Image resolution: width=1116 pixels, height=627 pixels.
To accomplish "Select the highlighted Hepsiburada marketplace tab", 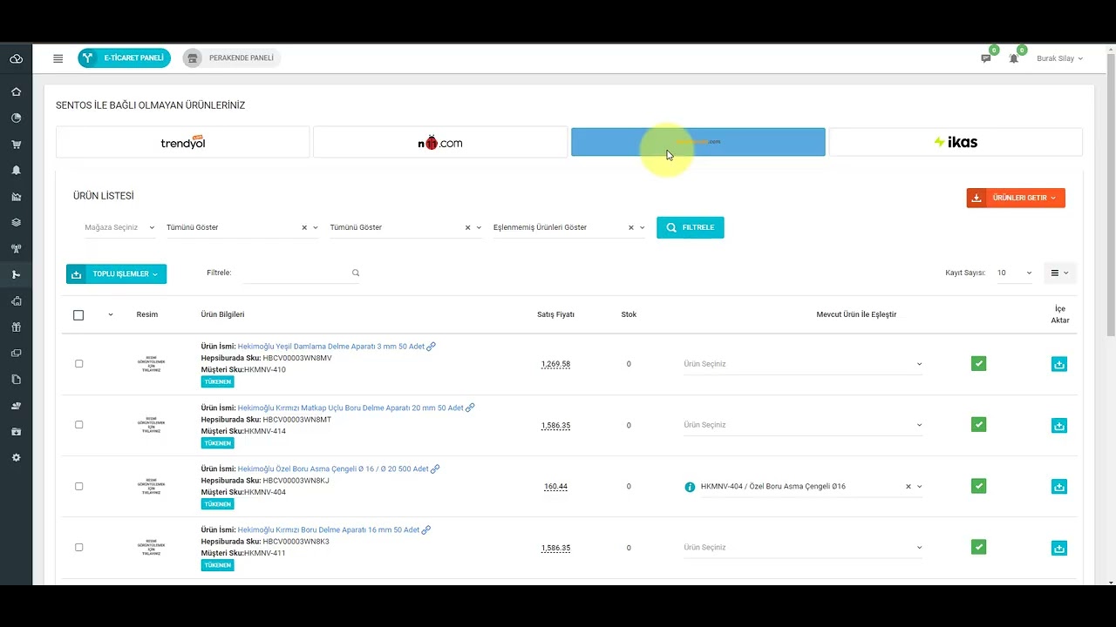I will tap(697, 142).
